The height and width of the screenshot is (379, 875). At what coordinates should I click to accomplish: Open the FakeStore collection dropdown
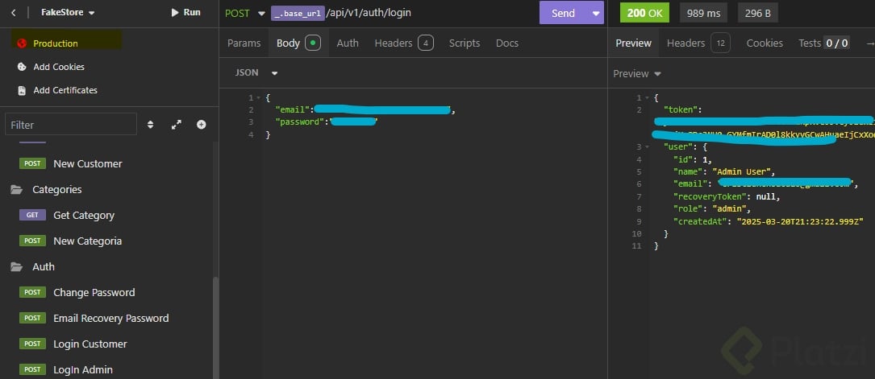click(x=68, y=12)
